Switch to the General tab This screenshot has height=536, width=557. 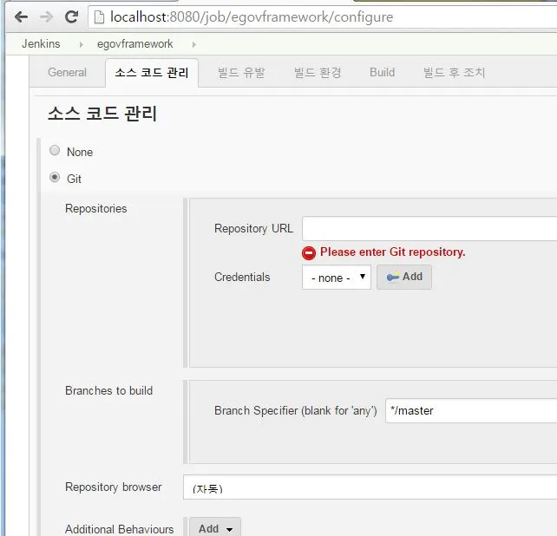coord(67,73)
